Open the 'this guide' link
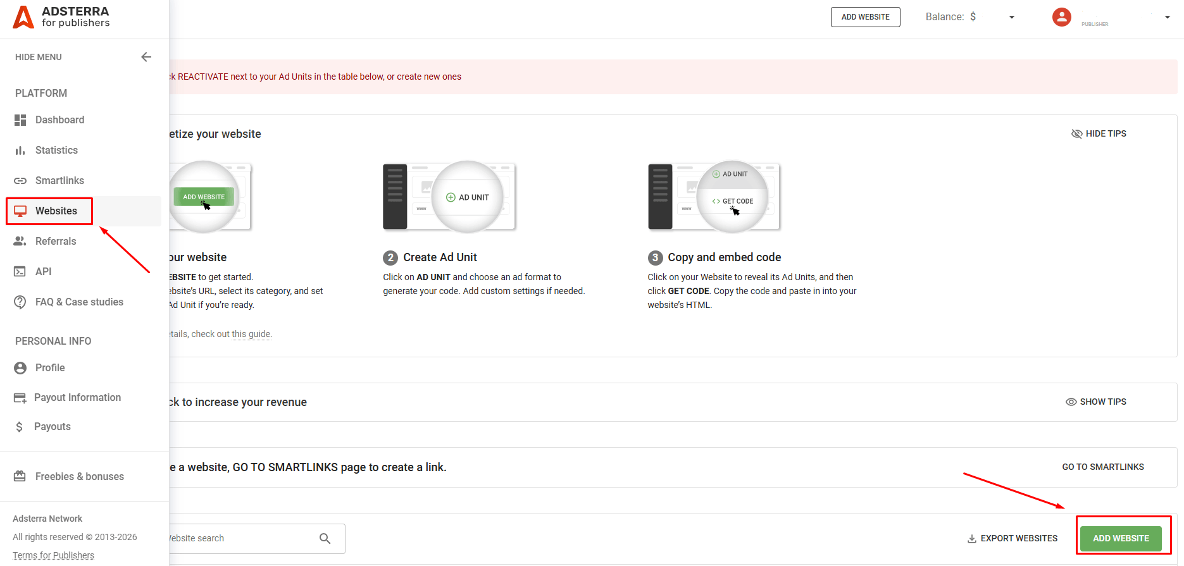Image resolution: width=1184 pixels, height=566 pixels. pos(251,334)
